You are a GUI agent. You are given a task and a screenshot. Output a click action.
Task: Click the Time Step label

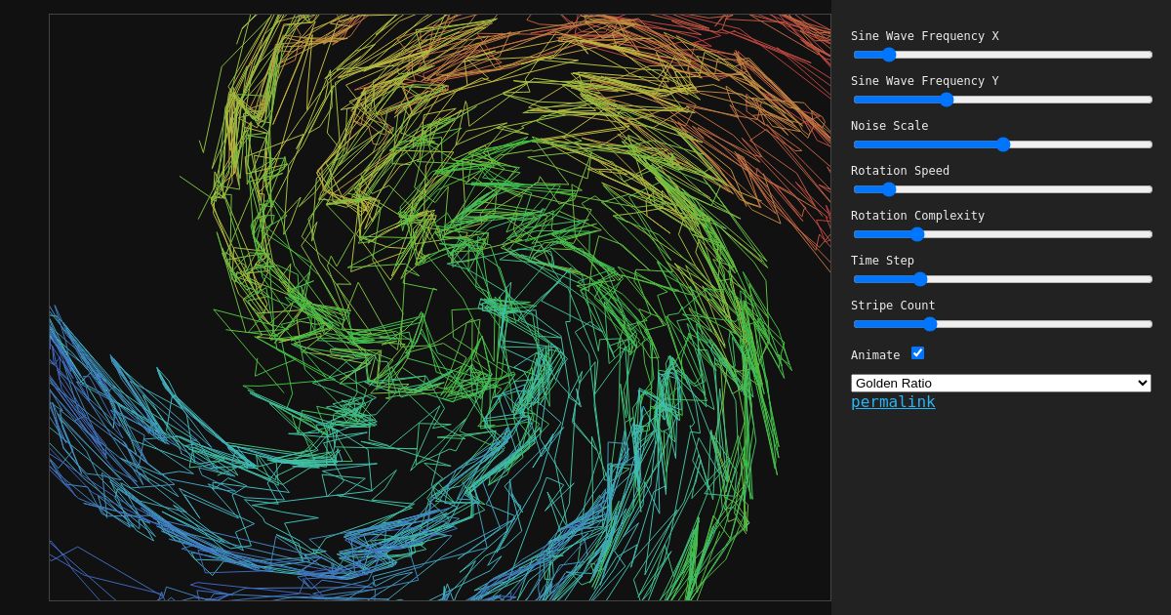click(x=882, y=261)
